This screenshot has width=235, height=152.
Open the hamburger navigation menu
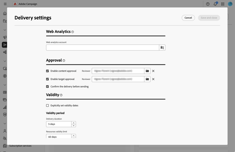tap(5, 4)
